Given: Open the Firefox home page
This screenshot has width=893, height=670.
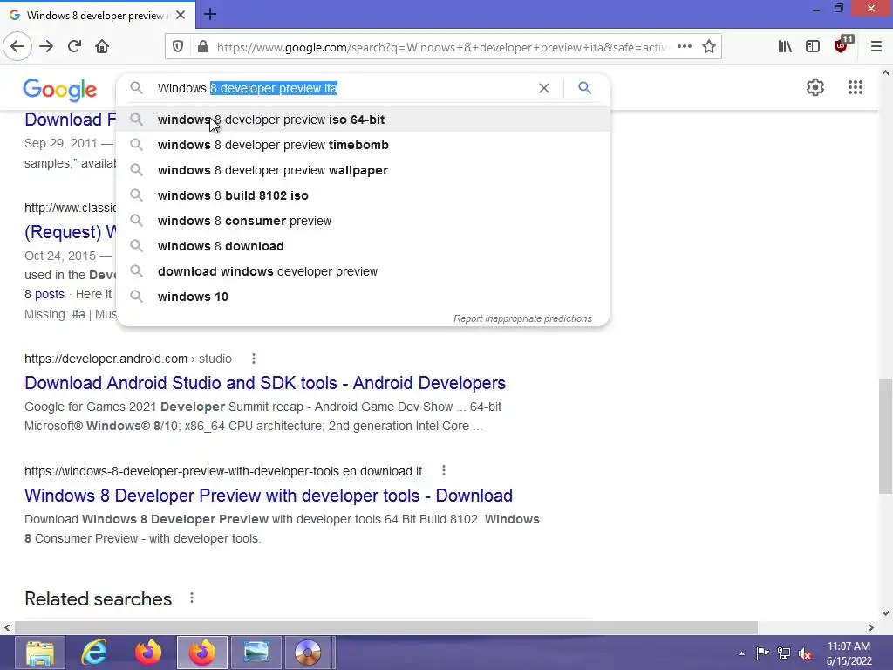Looking at the screenshot, I should (102, 47).
